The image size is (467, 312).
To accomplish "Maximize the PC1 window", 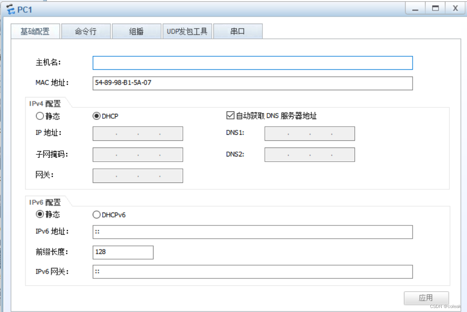I will click(x=435, y=8).
